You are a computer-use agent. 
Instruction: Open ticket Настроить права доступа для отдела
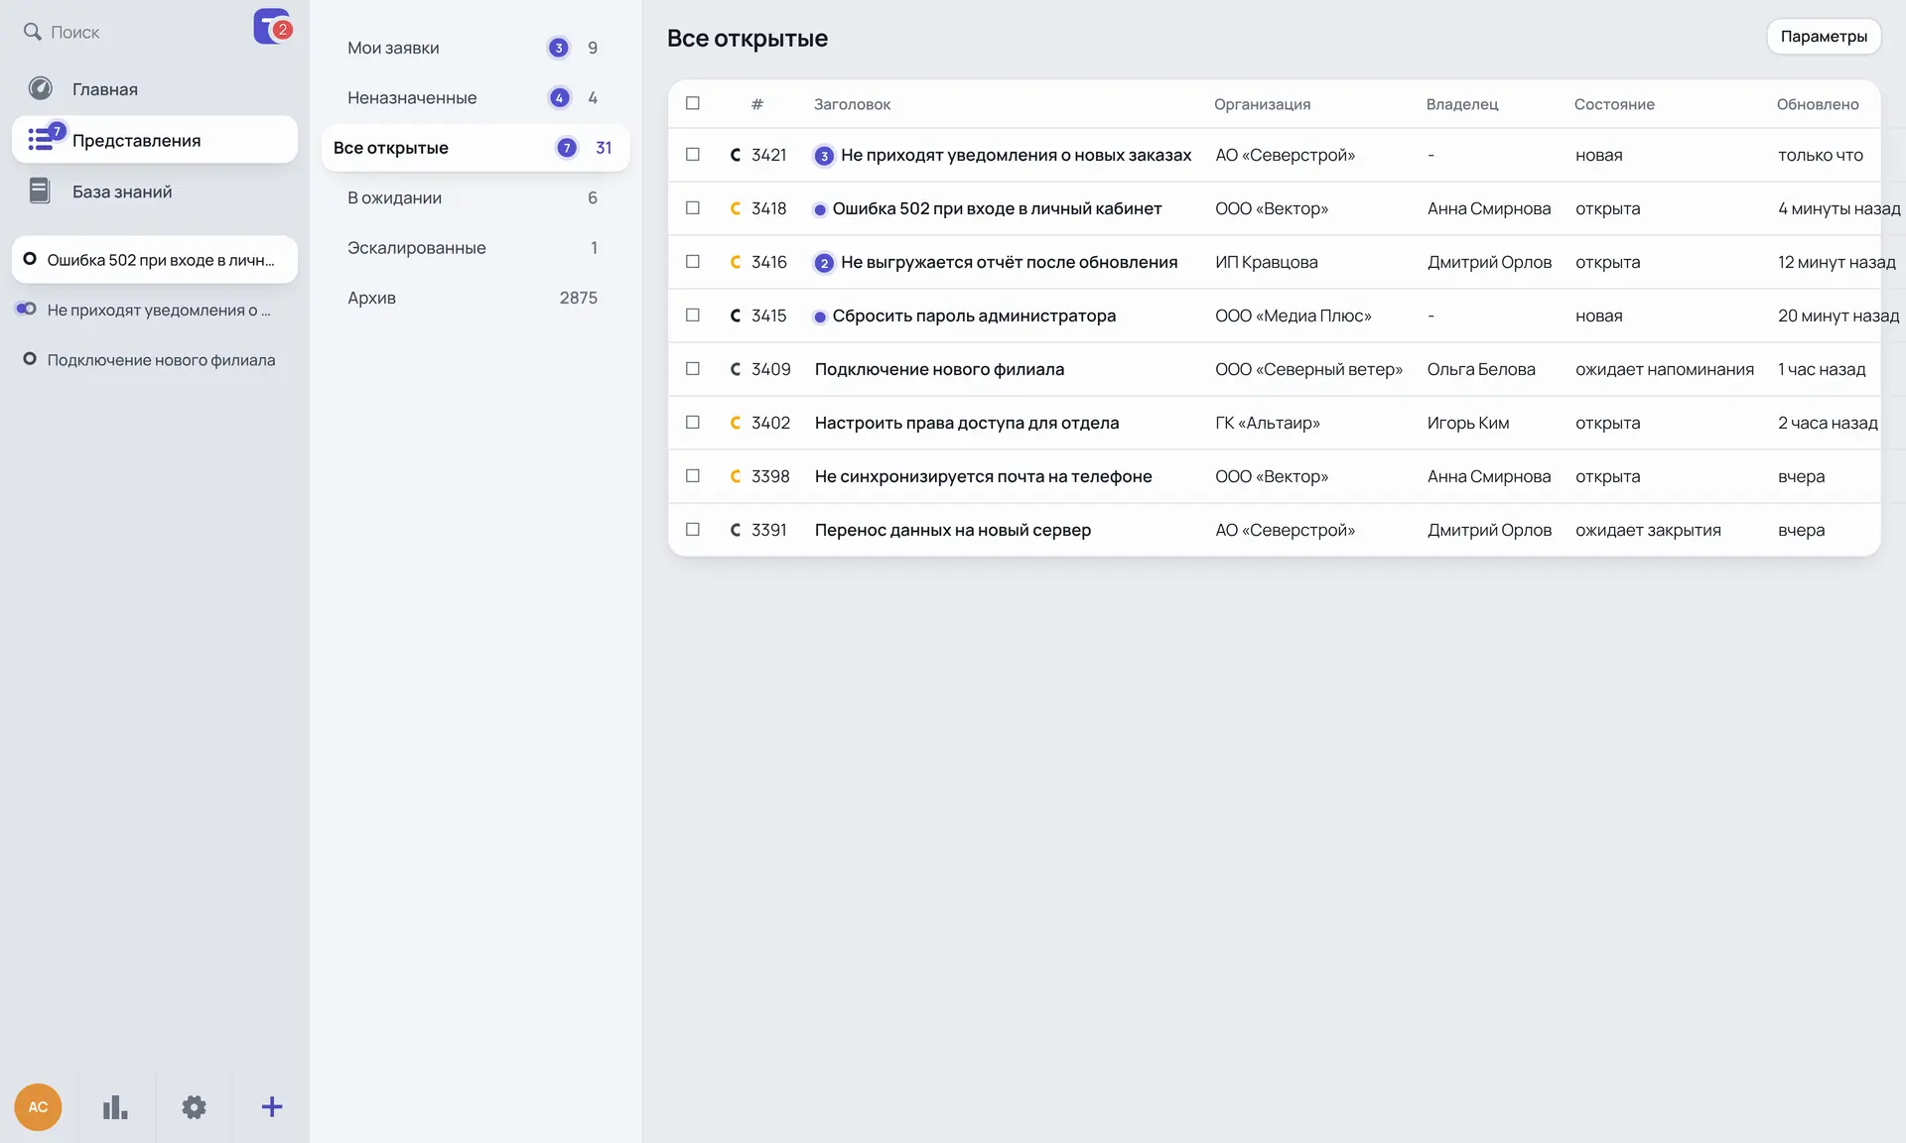[x=967, y=423]
